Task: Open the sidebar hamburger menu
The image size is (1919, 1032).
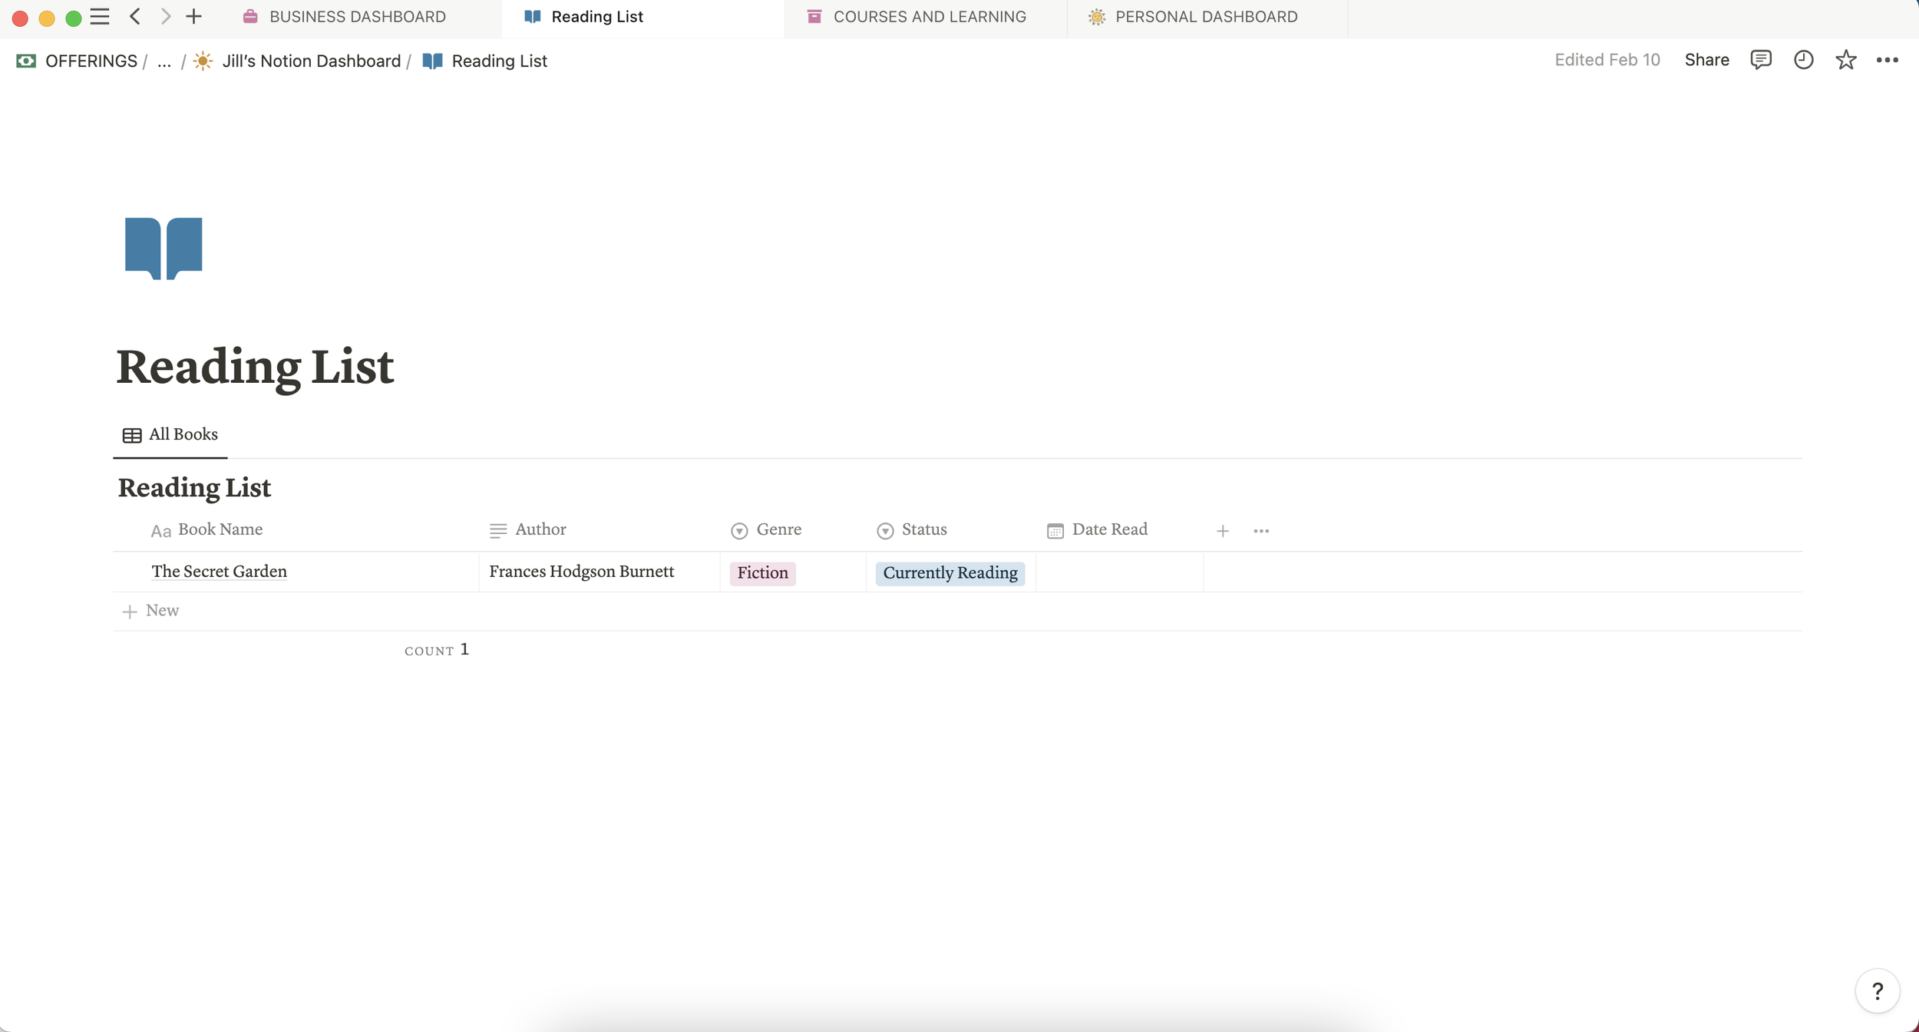Action: (100, 16)
